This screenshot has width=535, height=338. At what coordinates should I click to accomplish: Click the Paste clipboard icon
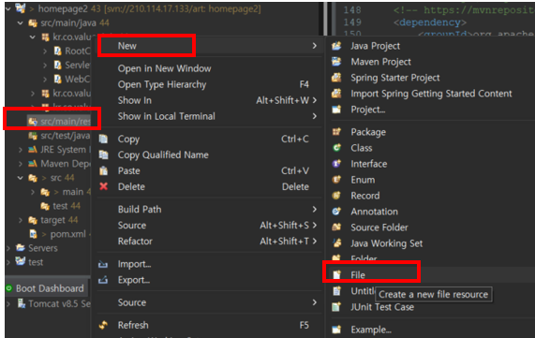click(103, 170)
